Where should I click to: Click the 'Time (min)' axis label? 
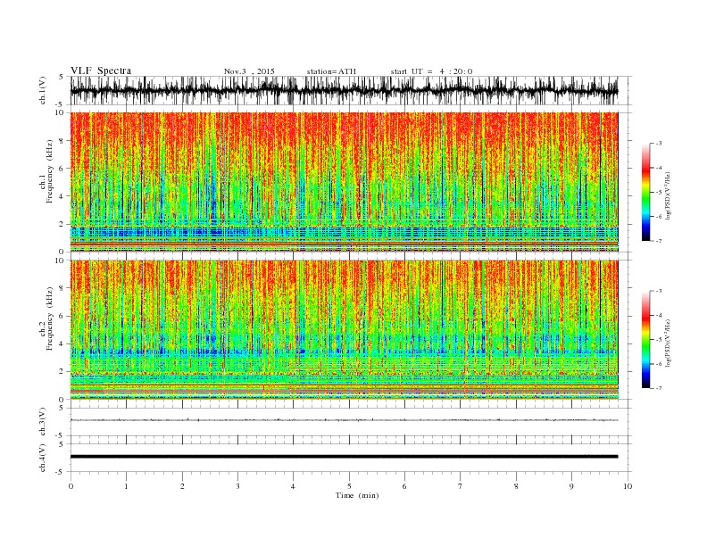point(357,495)
